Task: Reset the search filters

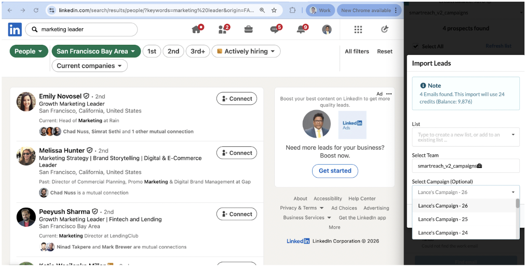Action: (x=385, y=51)
